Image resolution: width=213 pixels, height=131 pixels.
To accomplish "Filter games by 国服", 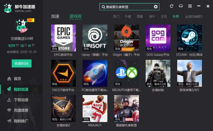I will point(140,16).
